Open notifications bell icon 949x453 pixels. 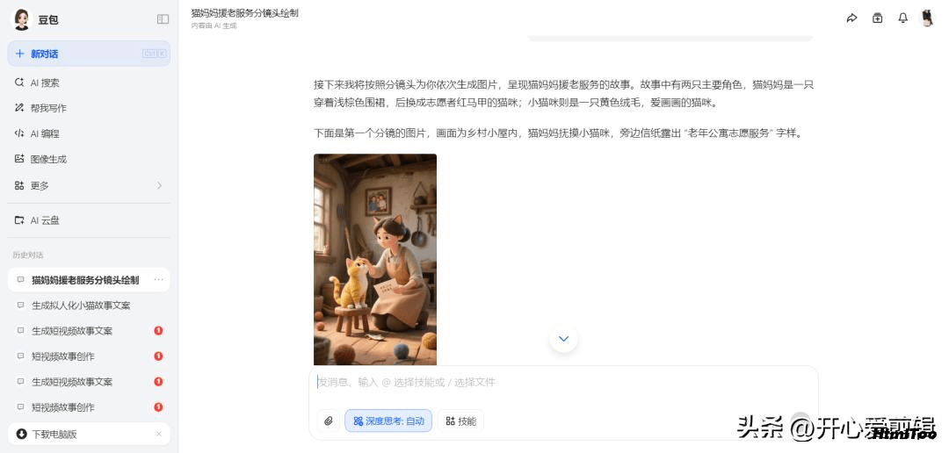tap(902, 18)
